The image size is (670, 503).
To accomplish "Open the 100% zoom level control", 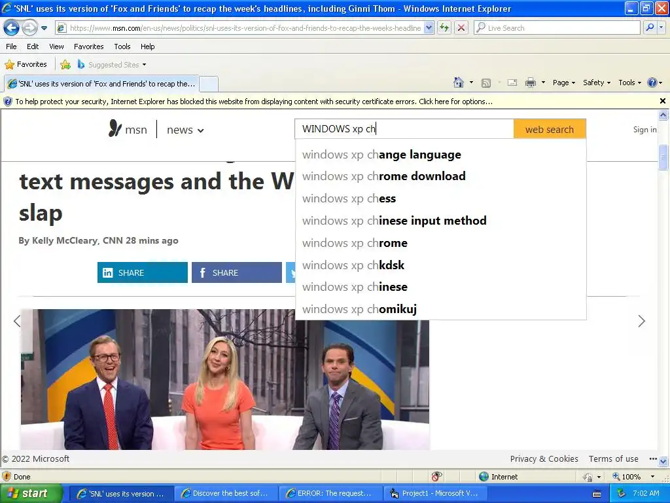I will pyautogui.click(x=633, y=477).
